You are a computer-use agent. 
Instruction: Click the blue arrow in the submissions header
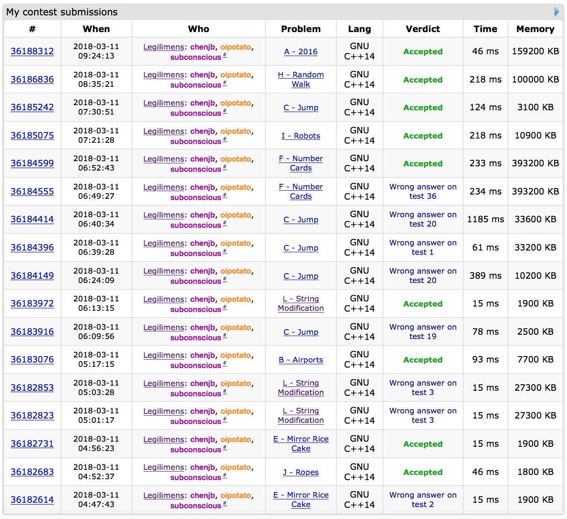pos(556,12)
